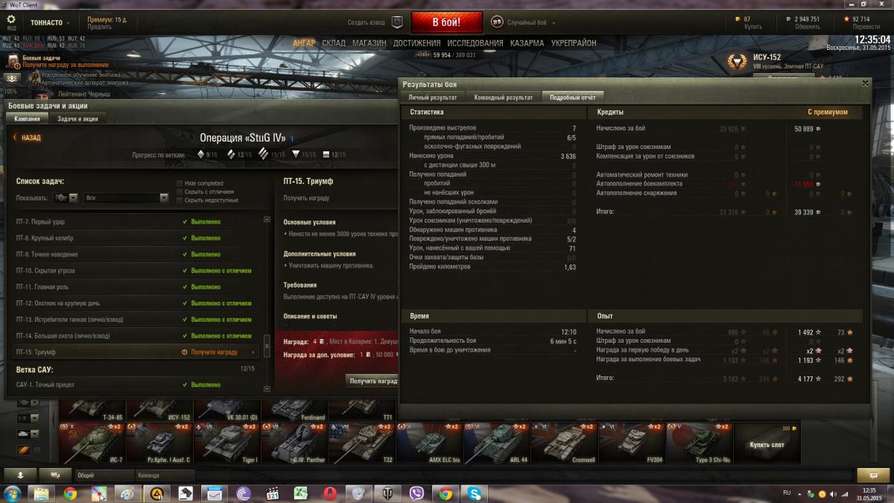
Task: Toggle the «Hide completed» checkbox
Action: pyautogui.click(x=180, y=183)
